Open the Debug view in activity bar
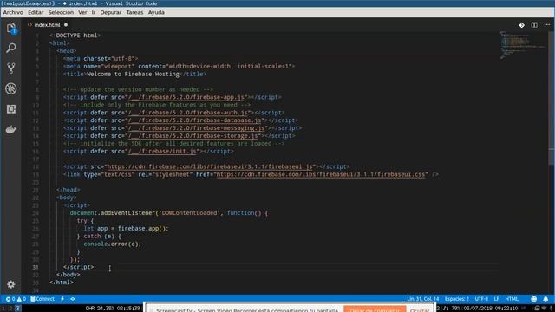 11,88
